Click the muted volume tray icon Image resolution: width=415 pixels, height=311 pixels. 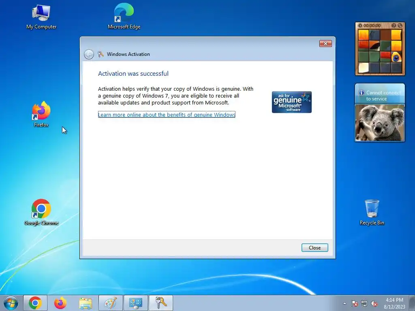click(x=374, y=303)
